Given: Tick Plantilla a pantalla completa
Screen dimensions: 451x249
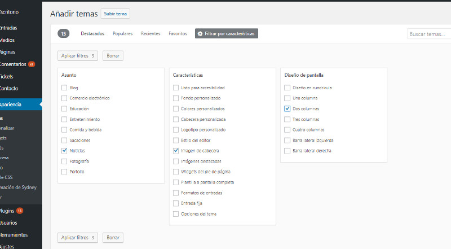Looking at the screenshot, I should (176, 182).
